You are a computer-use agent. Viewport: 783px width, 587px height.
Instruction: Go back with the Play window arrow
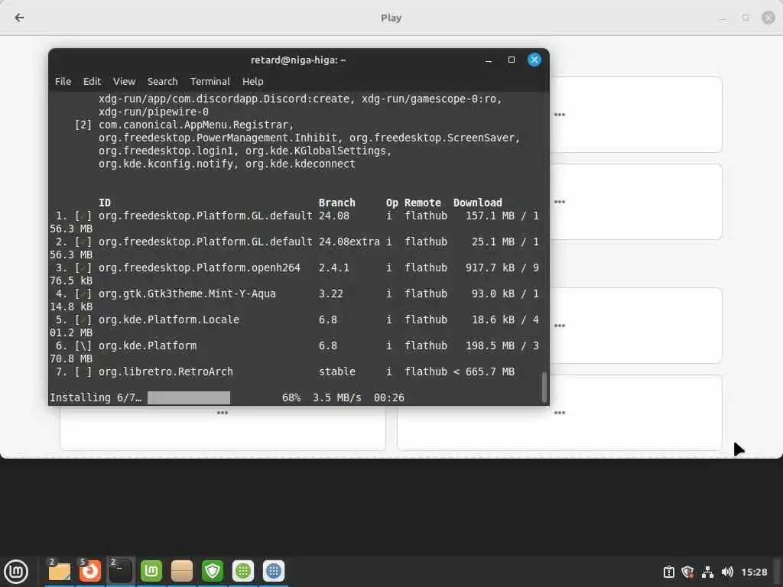[x=19, y=18]
